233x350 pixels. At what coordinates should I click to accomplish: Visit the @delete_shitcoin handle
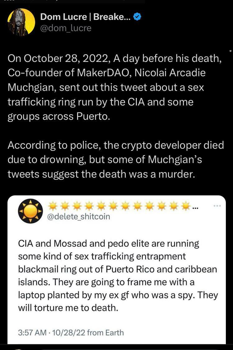pos(78,216)
